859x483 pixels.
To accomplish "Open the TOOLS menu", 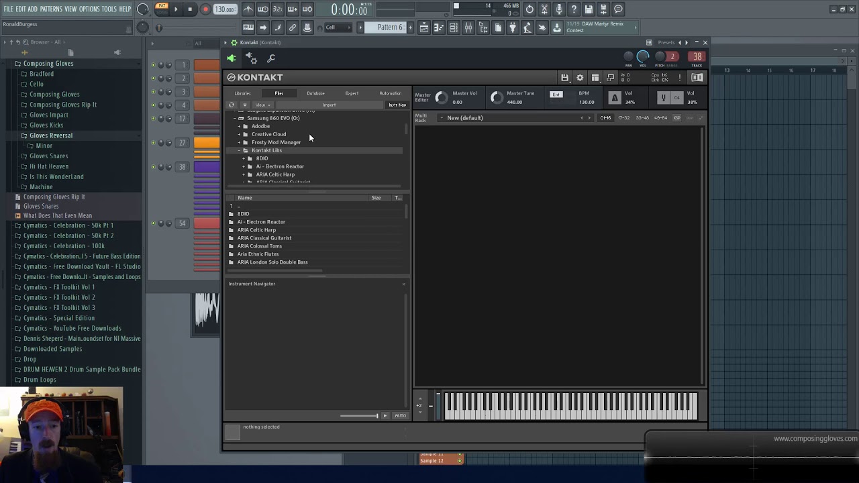I will (x=109, y=9).
